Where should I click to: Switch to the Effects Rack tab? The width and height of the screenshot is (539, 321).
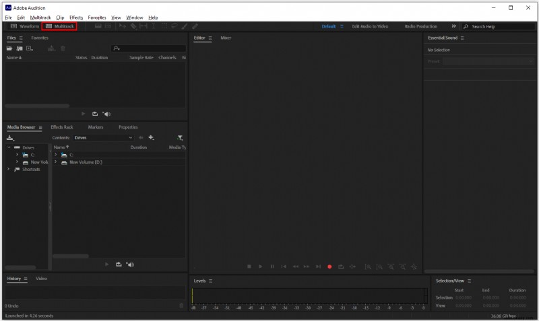point(62,127)
